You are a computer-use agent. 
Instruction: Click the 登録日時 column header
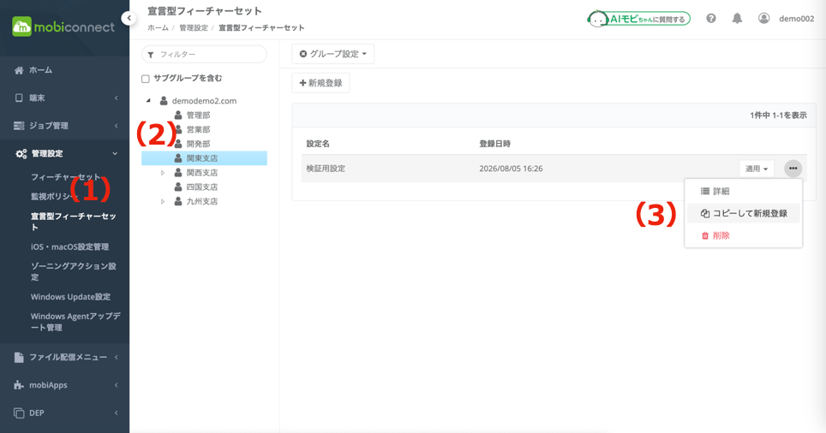coord(494,144)
